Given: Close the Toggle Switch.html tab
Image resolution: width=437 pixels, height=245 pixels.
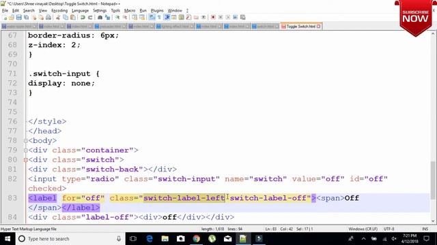Looking at the screenshot, I should 319,27.
